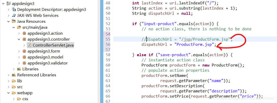Expand the Libraries node under Java Resources
The width and height of the screenshot is (277, 103).
(14, 69)
